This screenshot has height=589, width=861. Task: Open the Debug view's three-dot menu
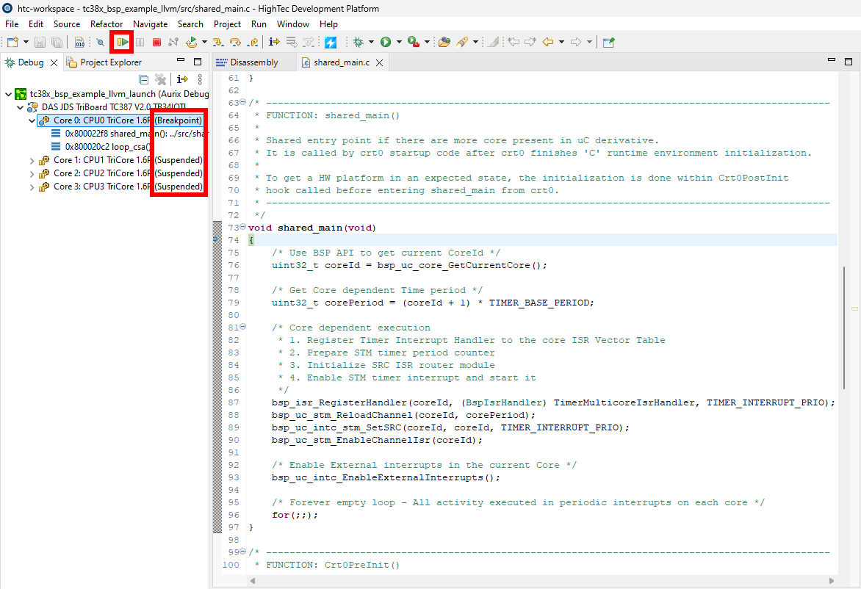pyautogui.click(x=200, y=79)
